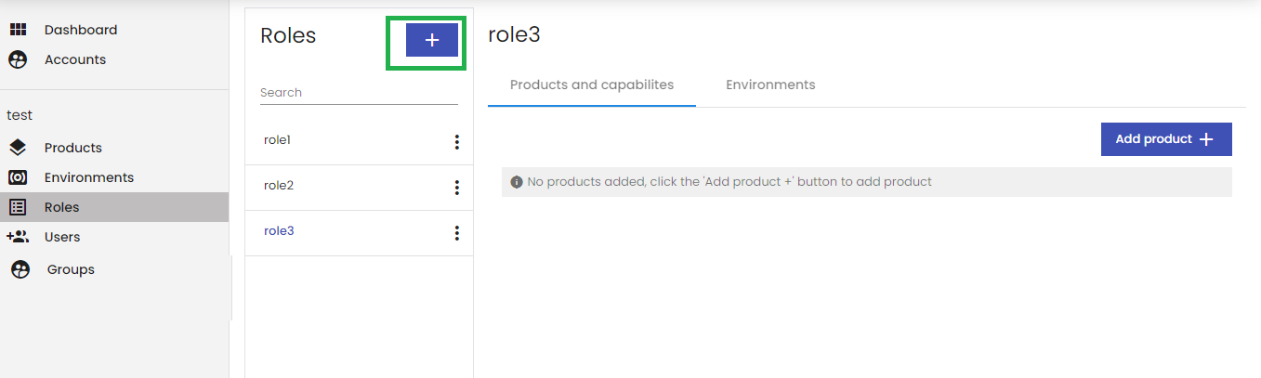Image resolution: width=1261 pixels, height=378 pixels.
Task: Click the info icon in notice bar
Action: (517, 182)
